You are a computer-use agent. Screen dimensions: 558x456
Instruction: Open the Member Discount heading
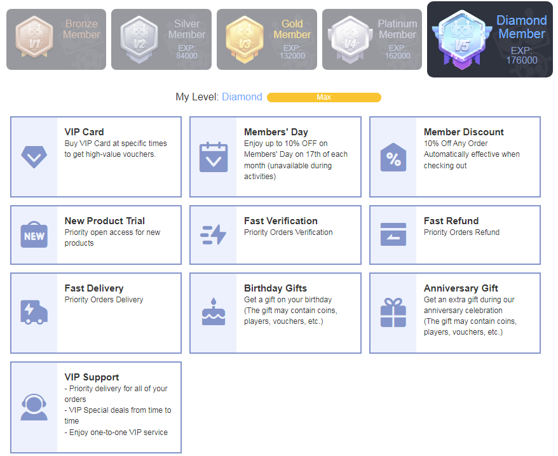pos(463,132)
